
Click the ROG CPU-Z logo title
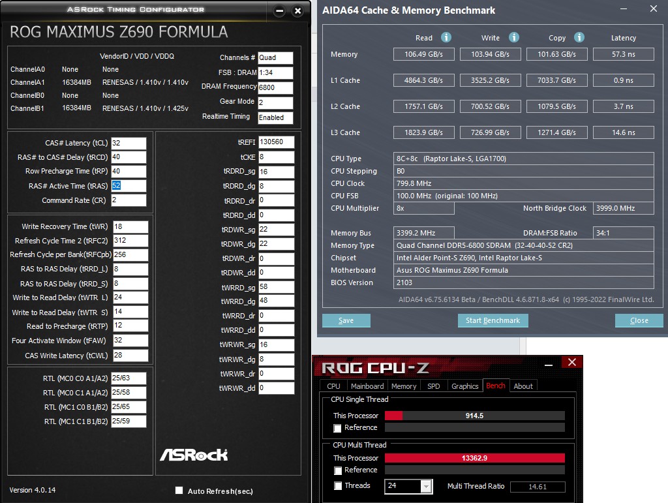[x=375, y=368]
